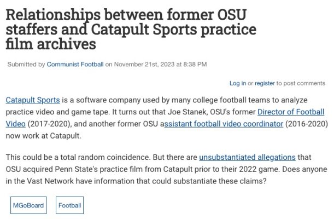Click the Log in link
Image resolution: width=334 pixels, height=219 pixels.
pos(238,83)
